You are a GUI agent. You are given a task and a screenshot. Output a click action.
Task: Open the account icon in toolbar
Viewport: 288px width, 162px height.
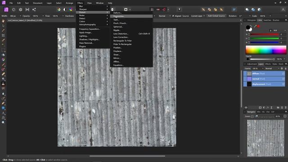(283, 9)
